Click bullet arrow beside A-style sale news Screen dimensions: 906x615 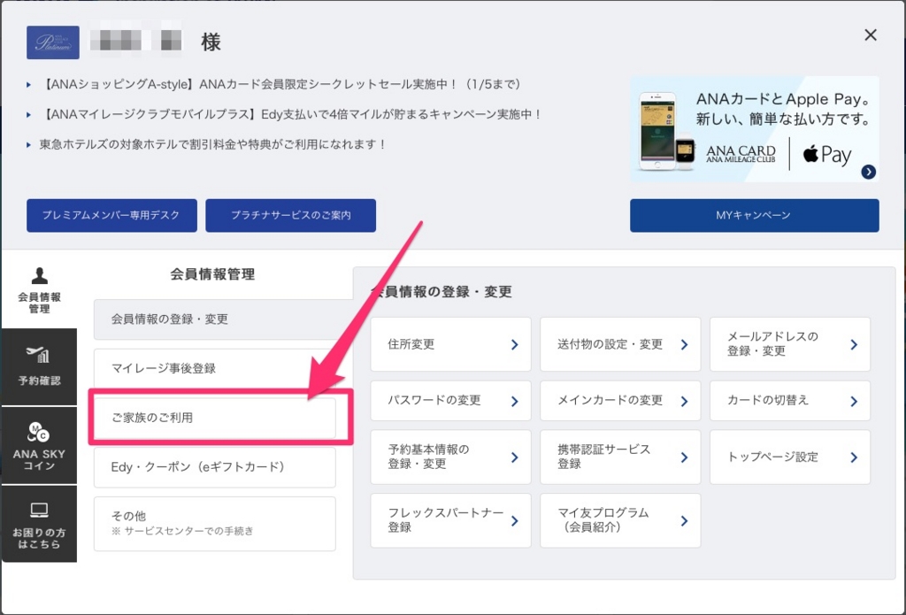29,85
